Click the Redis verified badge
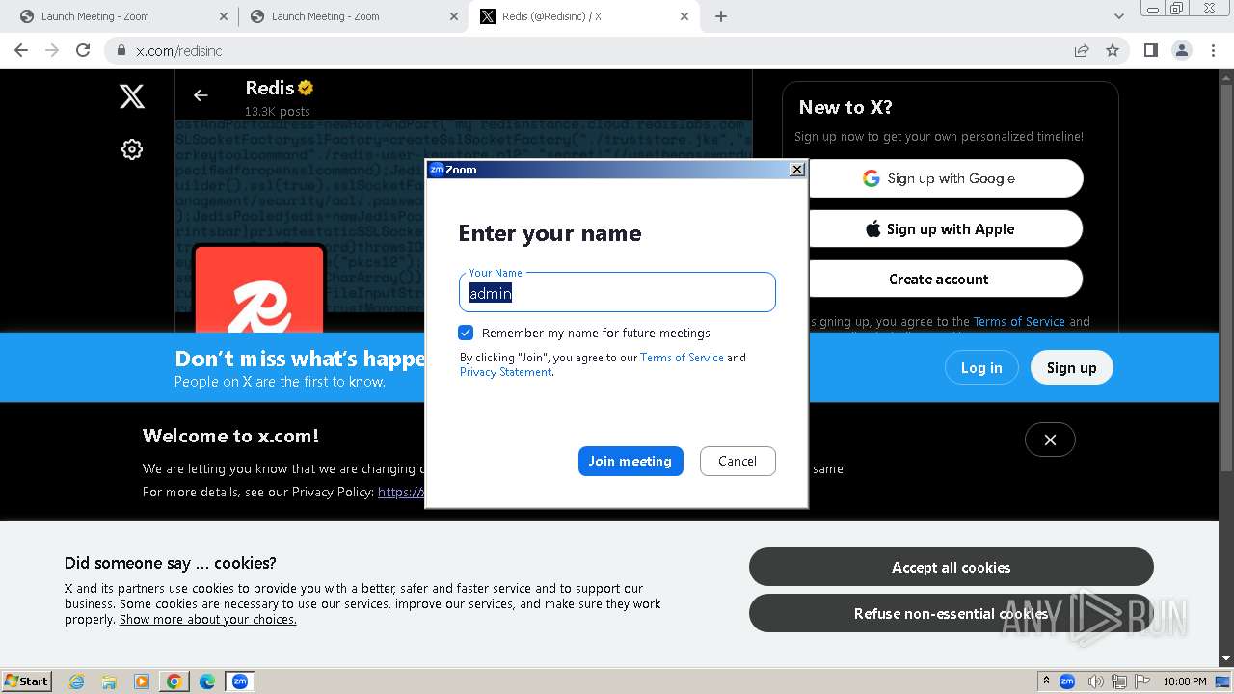The height and width of the screenshot is (694, 1234). [x=306, y=88]
